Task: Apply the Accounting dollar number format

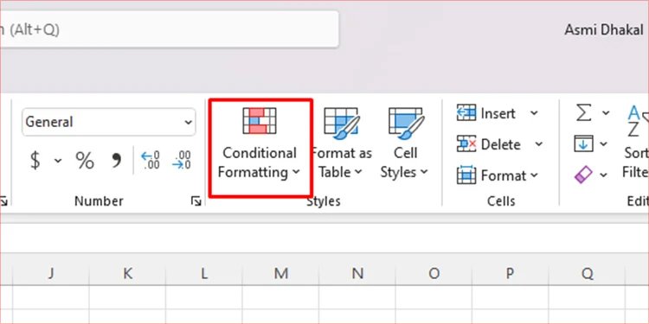Action: pos(35,161)
